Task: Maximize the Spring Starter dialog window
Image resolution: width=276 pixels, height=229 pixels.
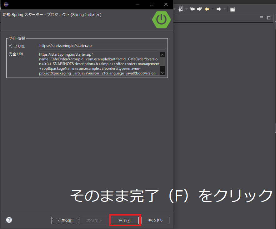Action: pos(152,4)
